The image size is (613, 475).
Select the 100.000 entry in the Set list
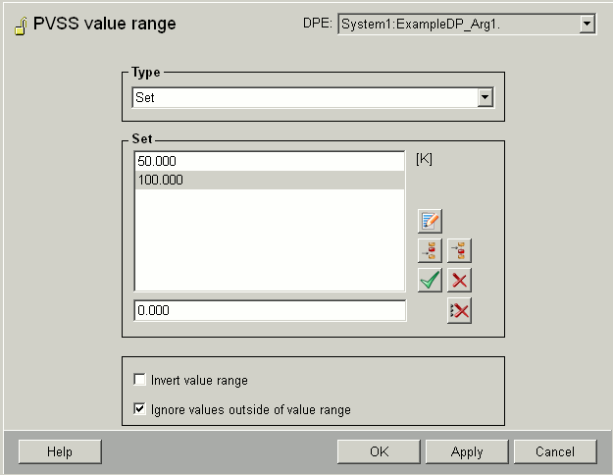pos(269,181)
